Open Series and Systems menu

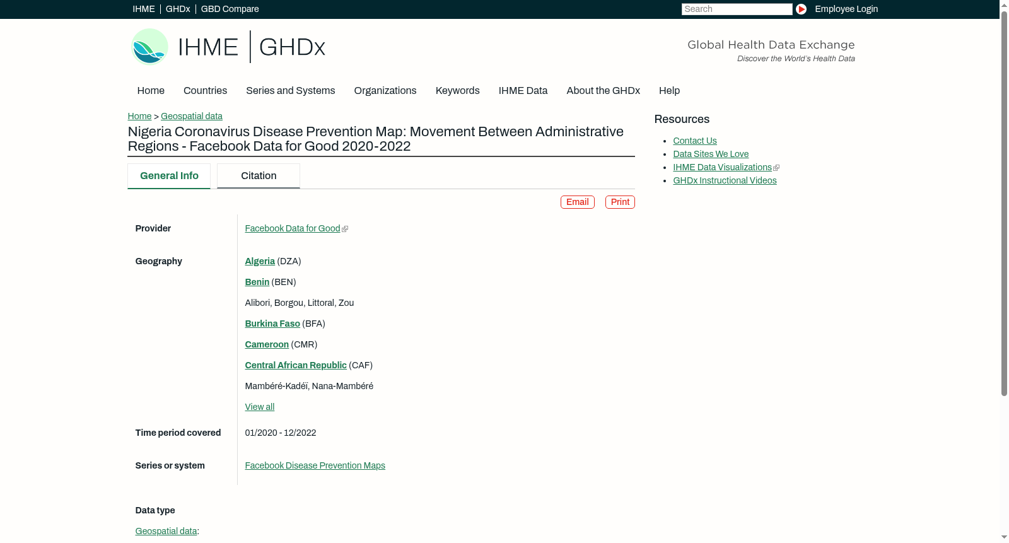(x=290, y=91)
